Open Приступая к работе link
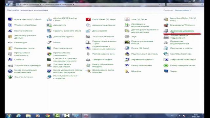Screen dimensions: 210x118 [x=181, y=48]
